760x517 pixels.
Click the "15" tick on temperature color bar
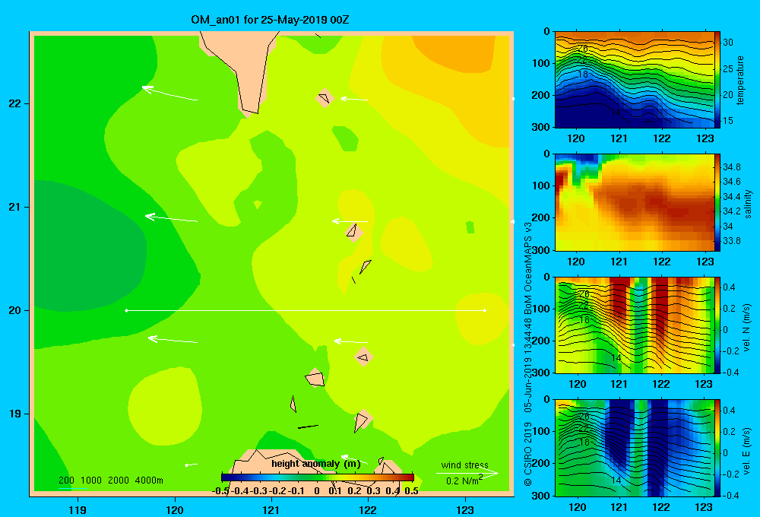[728, 121]
